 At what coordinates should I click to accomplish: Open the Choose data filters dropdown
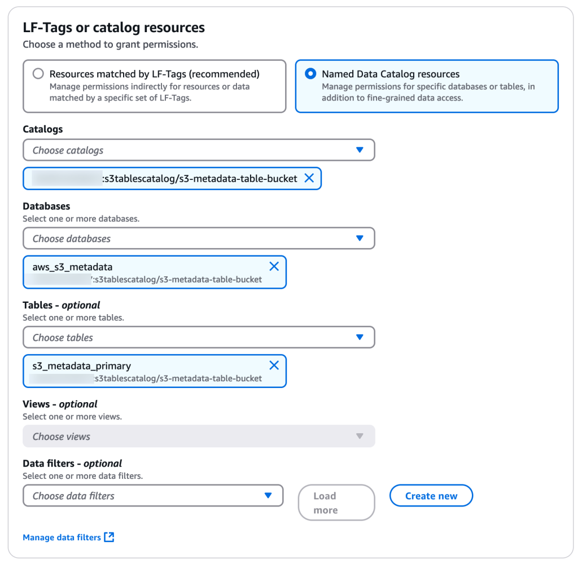tap(147, 496)
